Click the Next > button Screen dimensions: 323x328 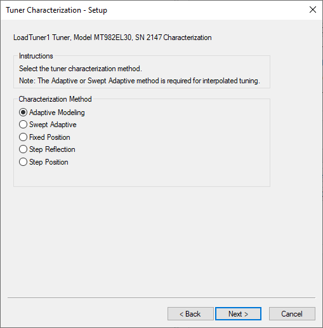[x=238, y=313]
